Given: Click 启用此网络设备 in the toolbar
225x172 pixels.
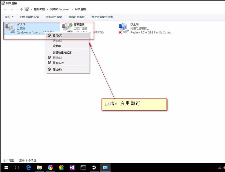Looking at the screenshot, I should (x=29, y=17).
